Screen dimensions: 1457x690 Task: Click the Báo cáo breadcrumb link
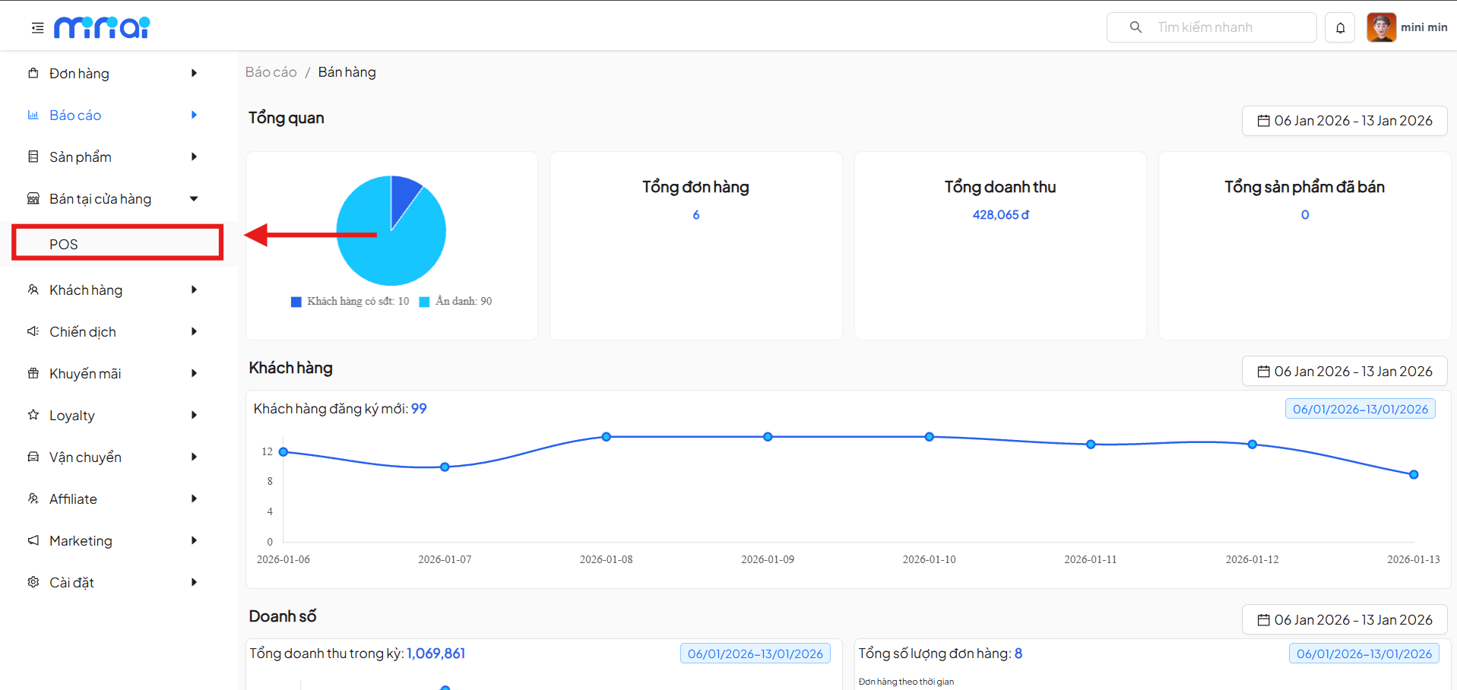(271, 72)
